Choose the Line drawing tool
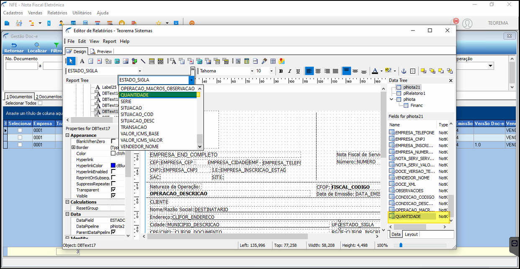520x269 pixels. (x=143, y=61)
